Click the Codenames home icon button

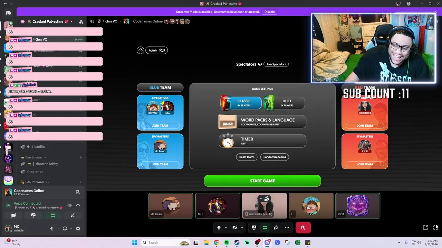pos(140,50)
